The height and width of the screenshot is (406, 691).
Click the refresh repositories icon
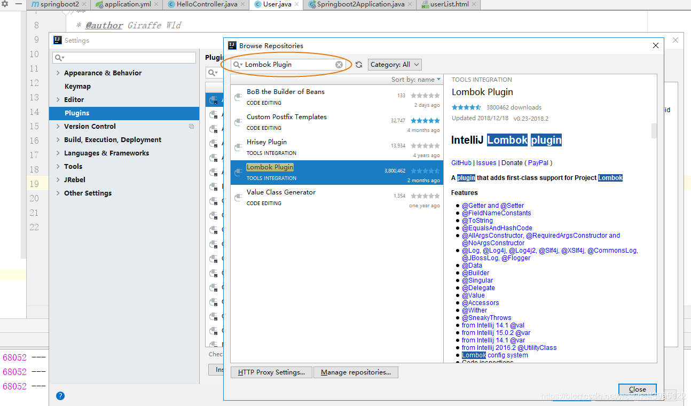pyautogui.click(x=359, y=65)
